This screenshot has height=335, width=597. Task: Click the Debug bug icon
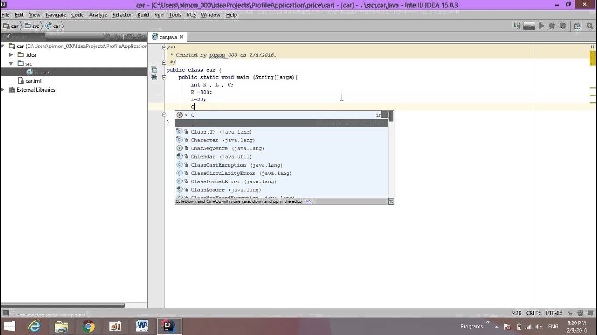tap(552, 26)
